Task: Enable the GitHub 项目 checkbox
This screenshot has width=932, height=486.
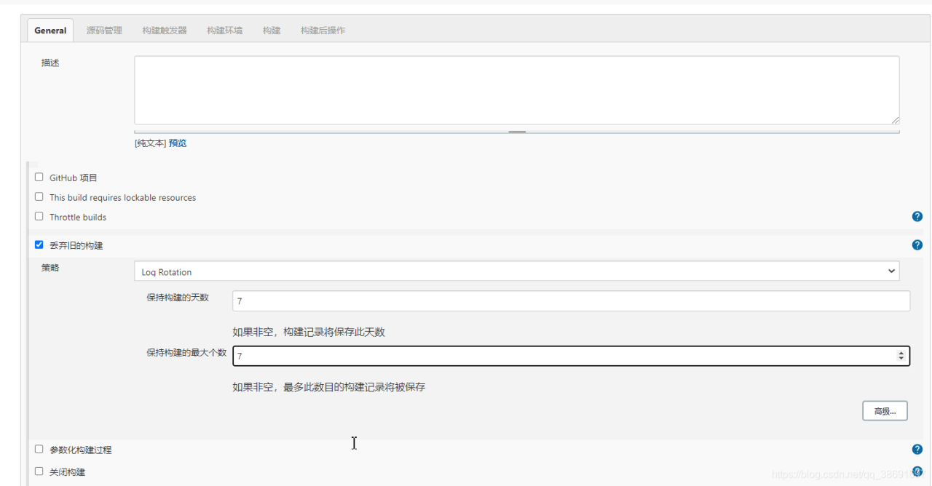Action: (39, 177)
